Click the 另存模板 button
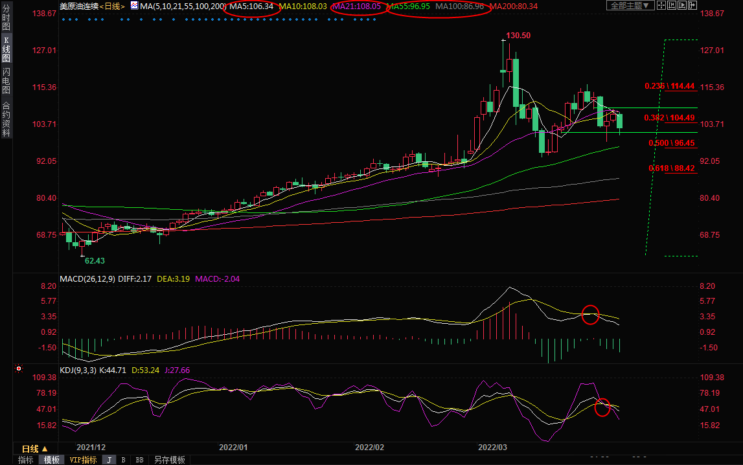 (168, 460)
